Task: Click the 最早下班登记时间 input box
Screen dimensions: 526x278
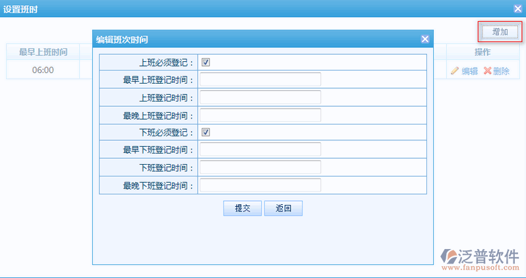Action: pos(260,150)
